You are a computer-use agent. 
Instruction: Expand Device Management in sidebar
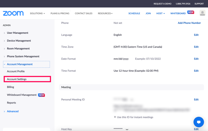point(19,41)
